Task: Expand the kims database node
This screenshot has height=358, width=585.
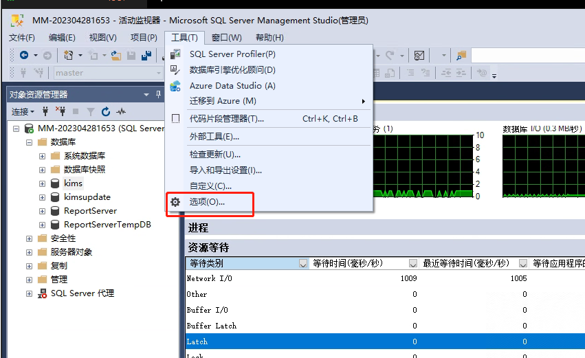Action: tap(42, 184)
